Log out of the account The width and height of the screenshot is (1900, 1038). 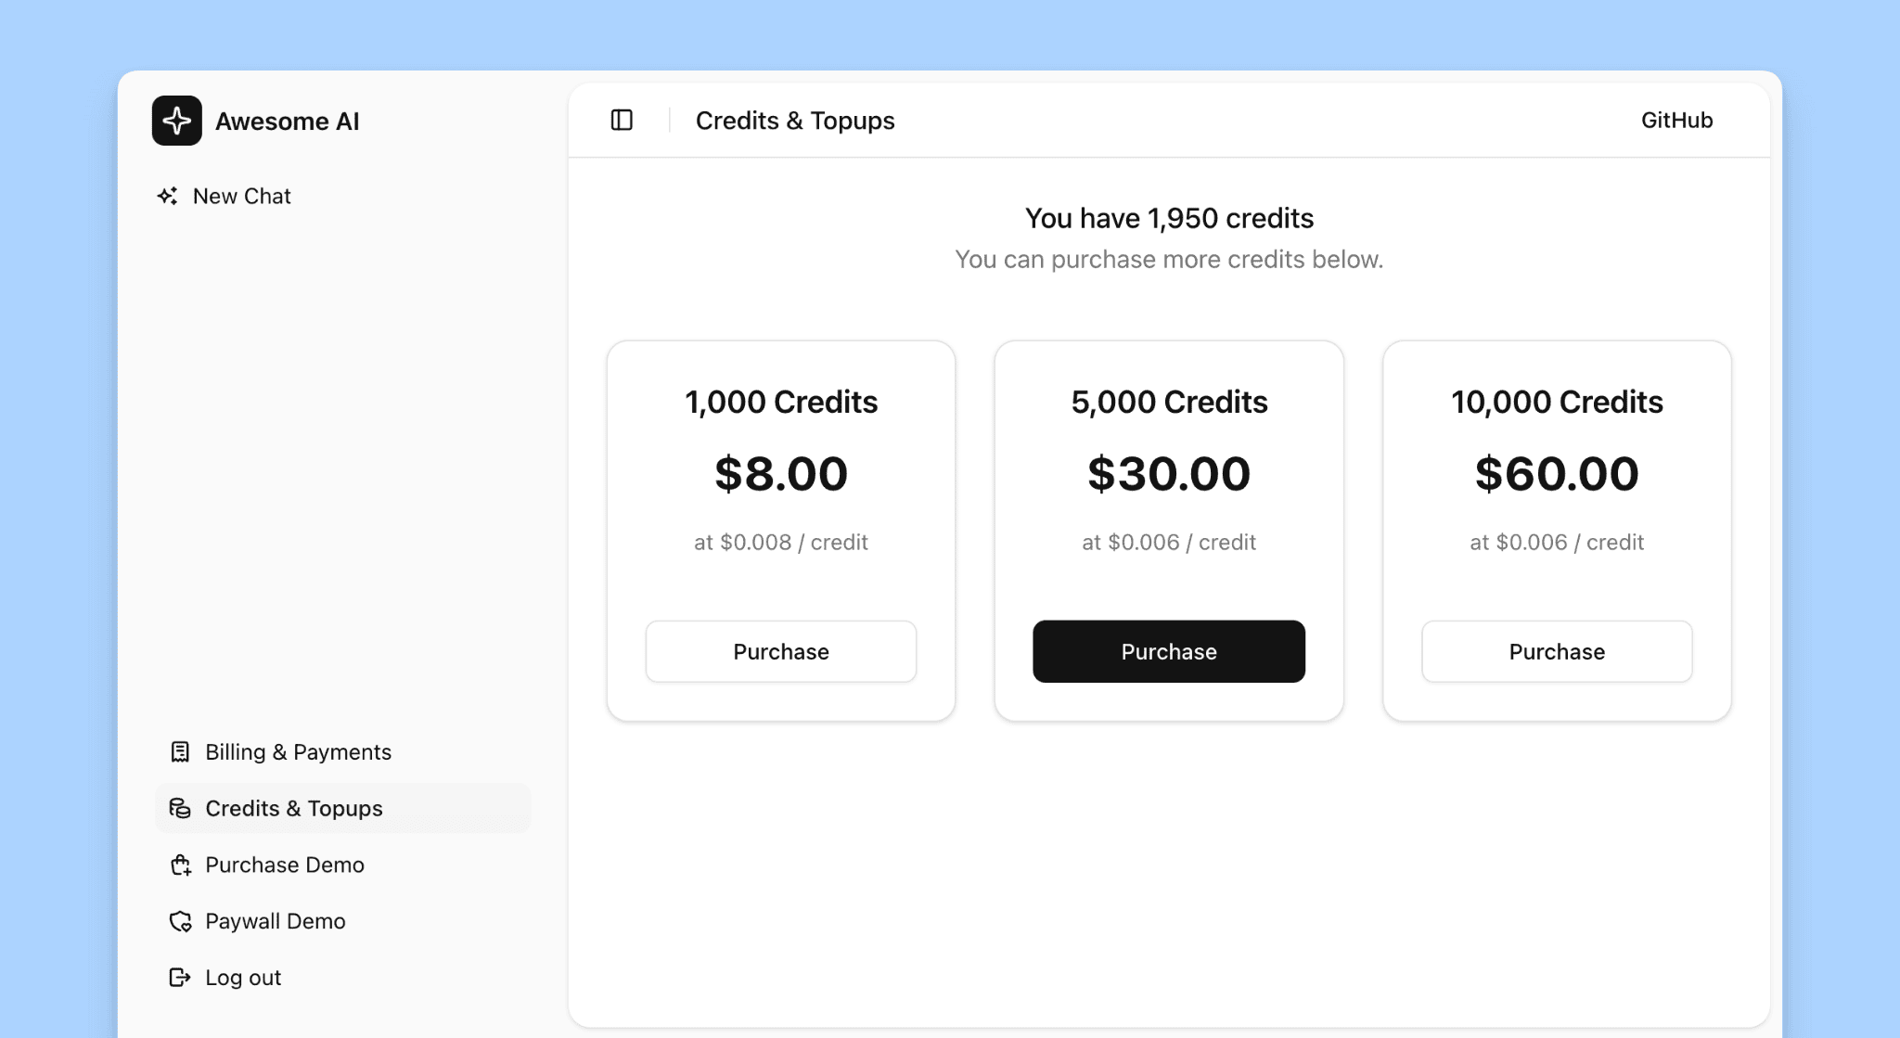coord(242,977)
